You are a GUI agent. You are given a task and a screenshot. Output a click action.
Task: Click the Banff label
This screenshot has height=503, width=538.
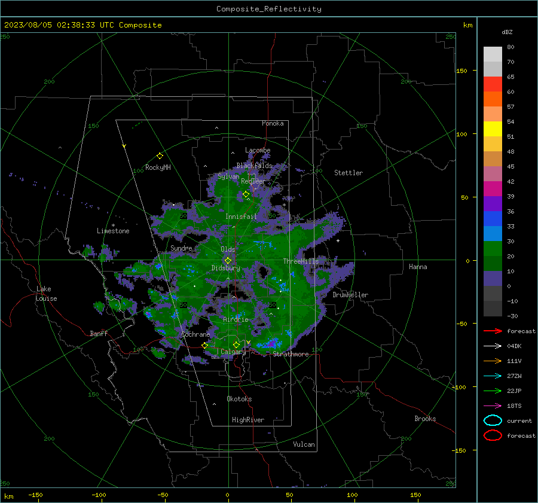click(x=99, y=333)
